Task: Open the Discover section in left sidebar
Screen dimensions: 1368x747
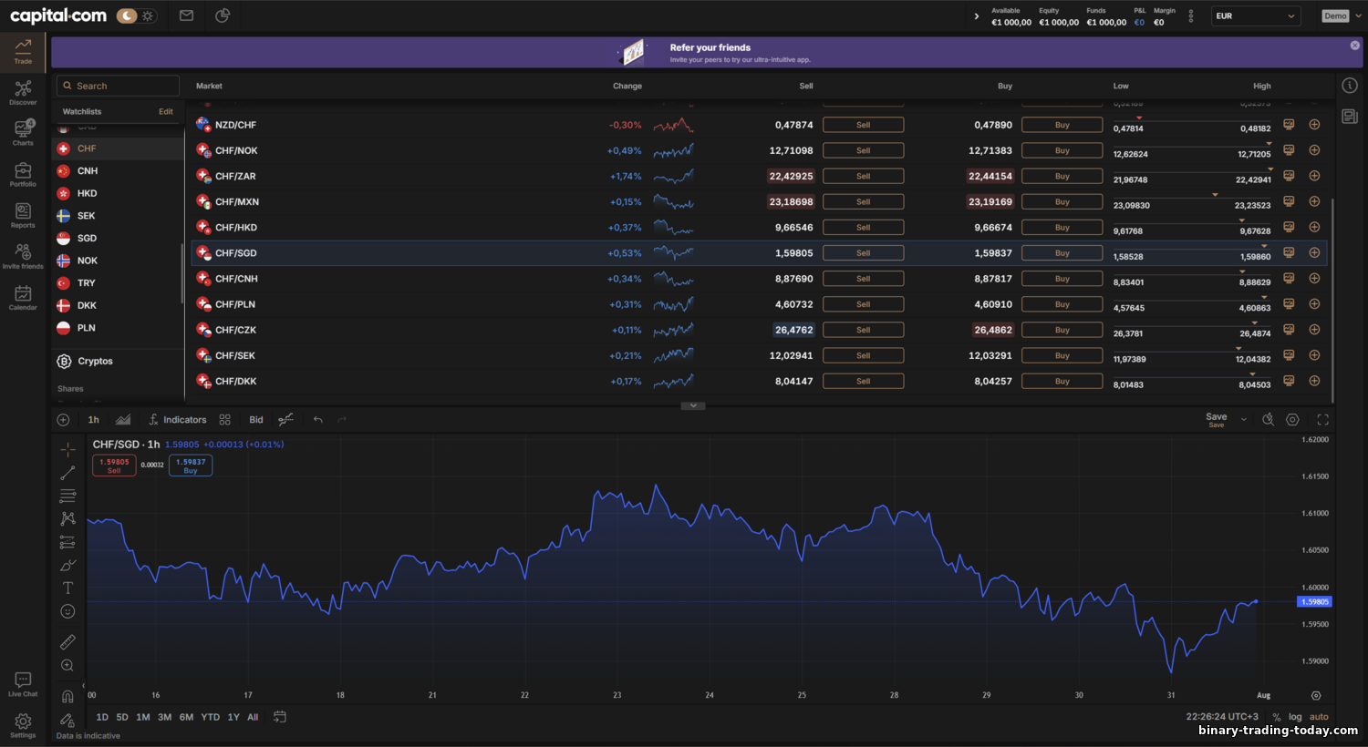Action: [x=23, y=92]
